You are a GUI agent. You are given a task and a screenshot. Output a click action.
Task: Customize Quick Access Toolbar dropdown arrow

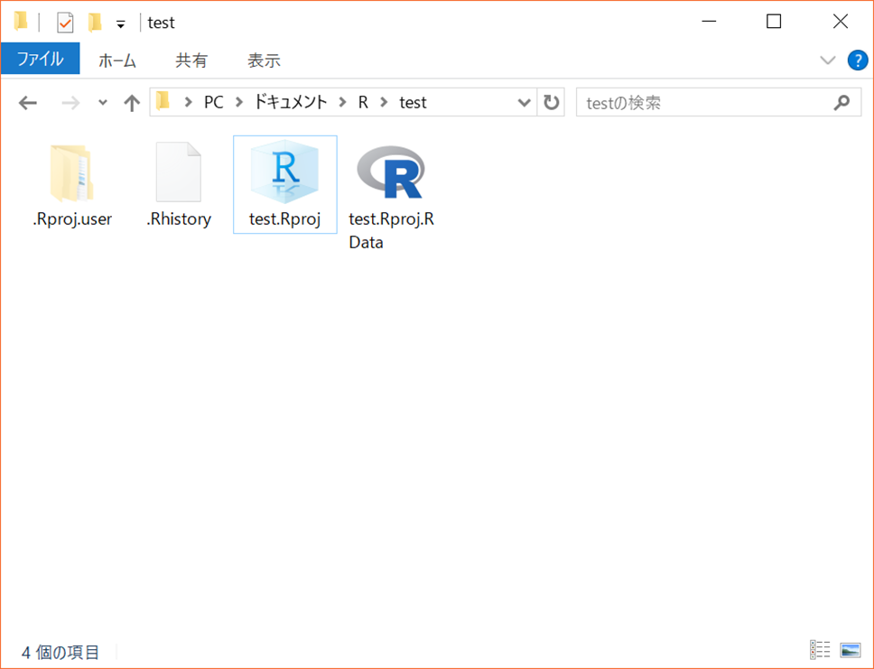(120, 24)
